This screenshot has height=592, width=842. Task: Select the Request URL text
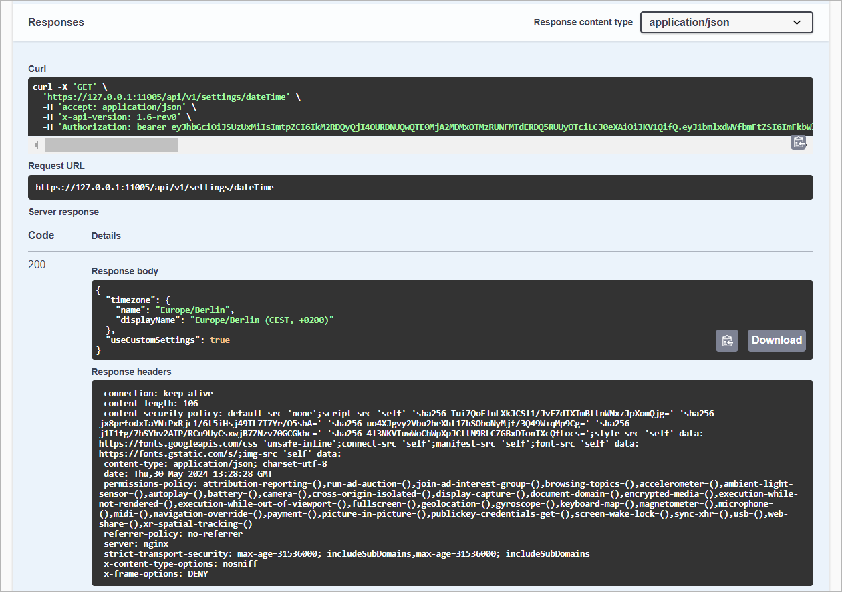coord(154,188)
